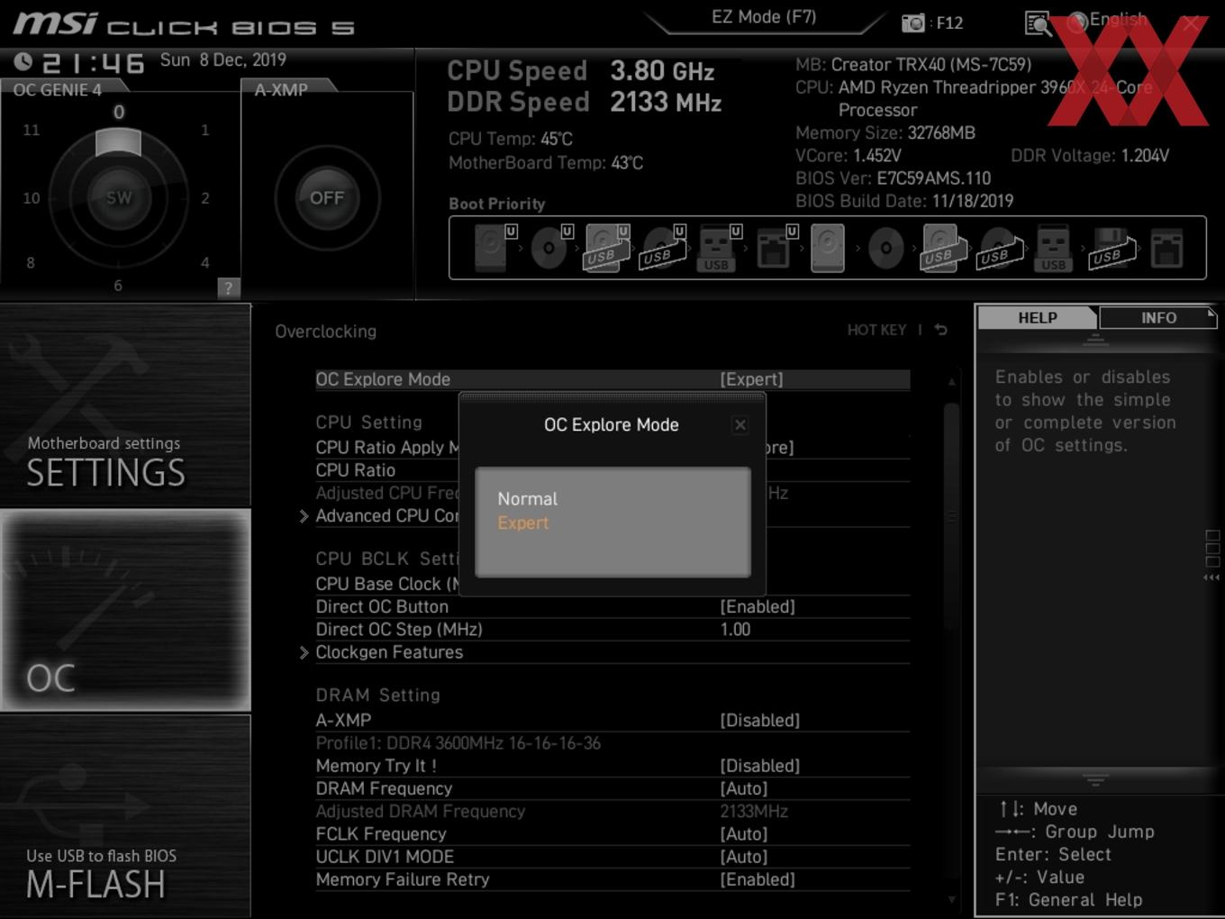
Task: Click the date Sun 8 Dec, 2019
Action: click(223, 59)
